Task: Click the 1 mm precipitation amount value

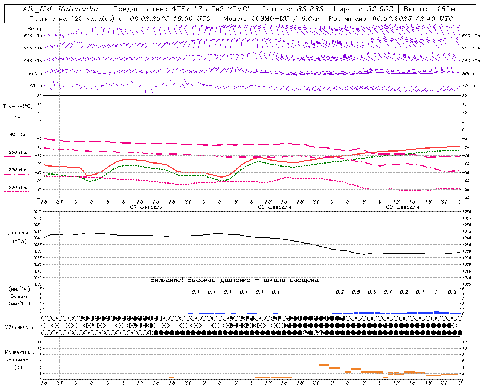Action: click(436, 292)
